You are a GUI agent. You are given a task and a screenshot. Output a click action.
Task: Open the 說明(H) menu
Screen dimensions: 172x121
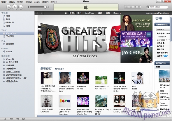point(54,2)
